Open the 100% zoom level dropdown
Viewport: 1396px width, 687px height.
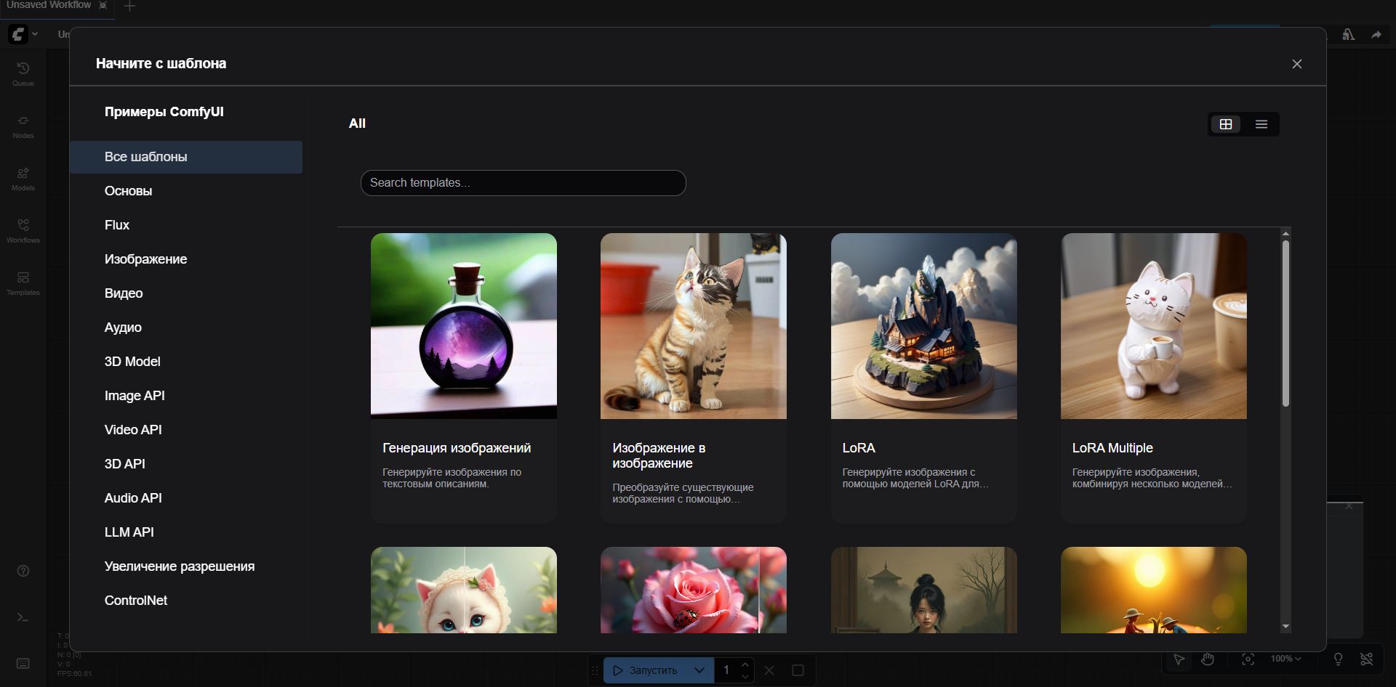tap(1285, 659)
